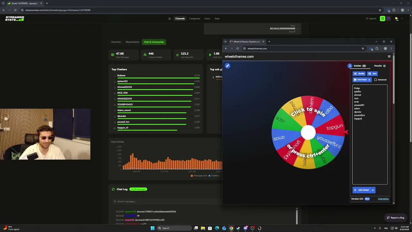Click inside the entries text box
This screenshot has width=412, height=232.
[x=370, y=135]
